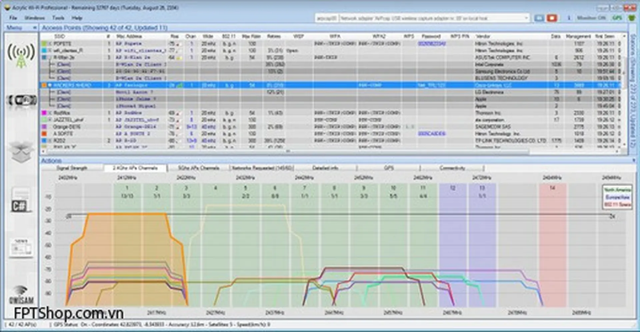Select the LG Electronics client row

tap(330, 92)
